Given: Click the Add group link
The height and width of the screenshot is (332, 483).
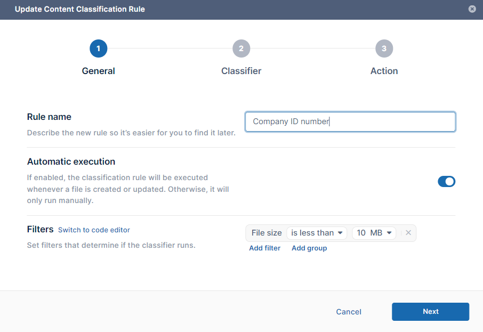Looking at the screenshot, I should point(309,248).
